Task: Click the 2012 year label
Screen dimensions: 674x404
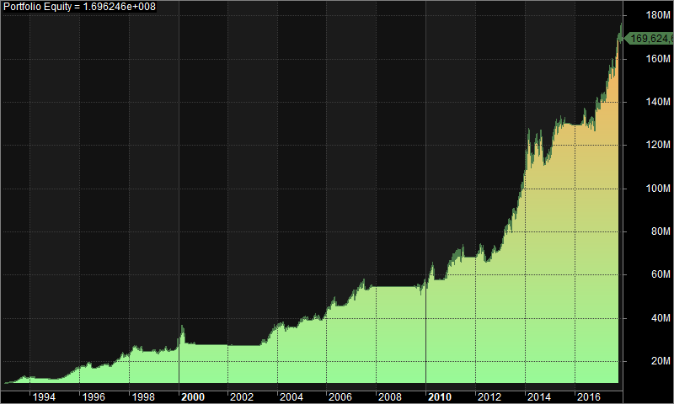Action: pos(489,396)
